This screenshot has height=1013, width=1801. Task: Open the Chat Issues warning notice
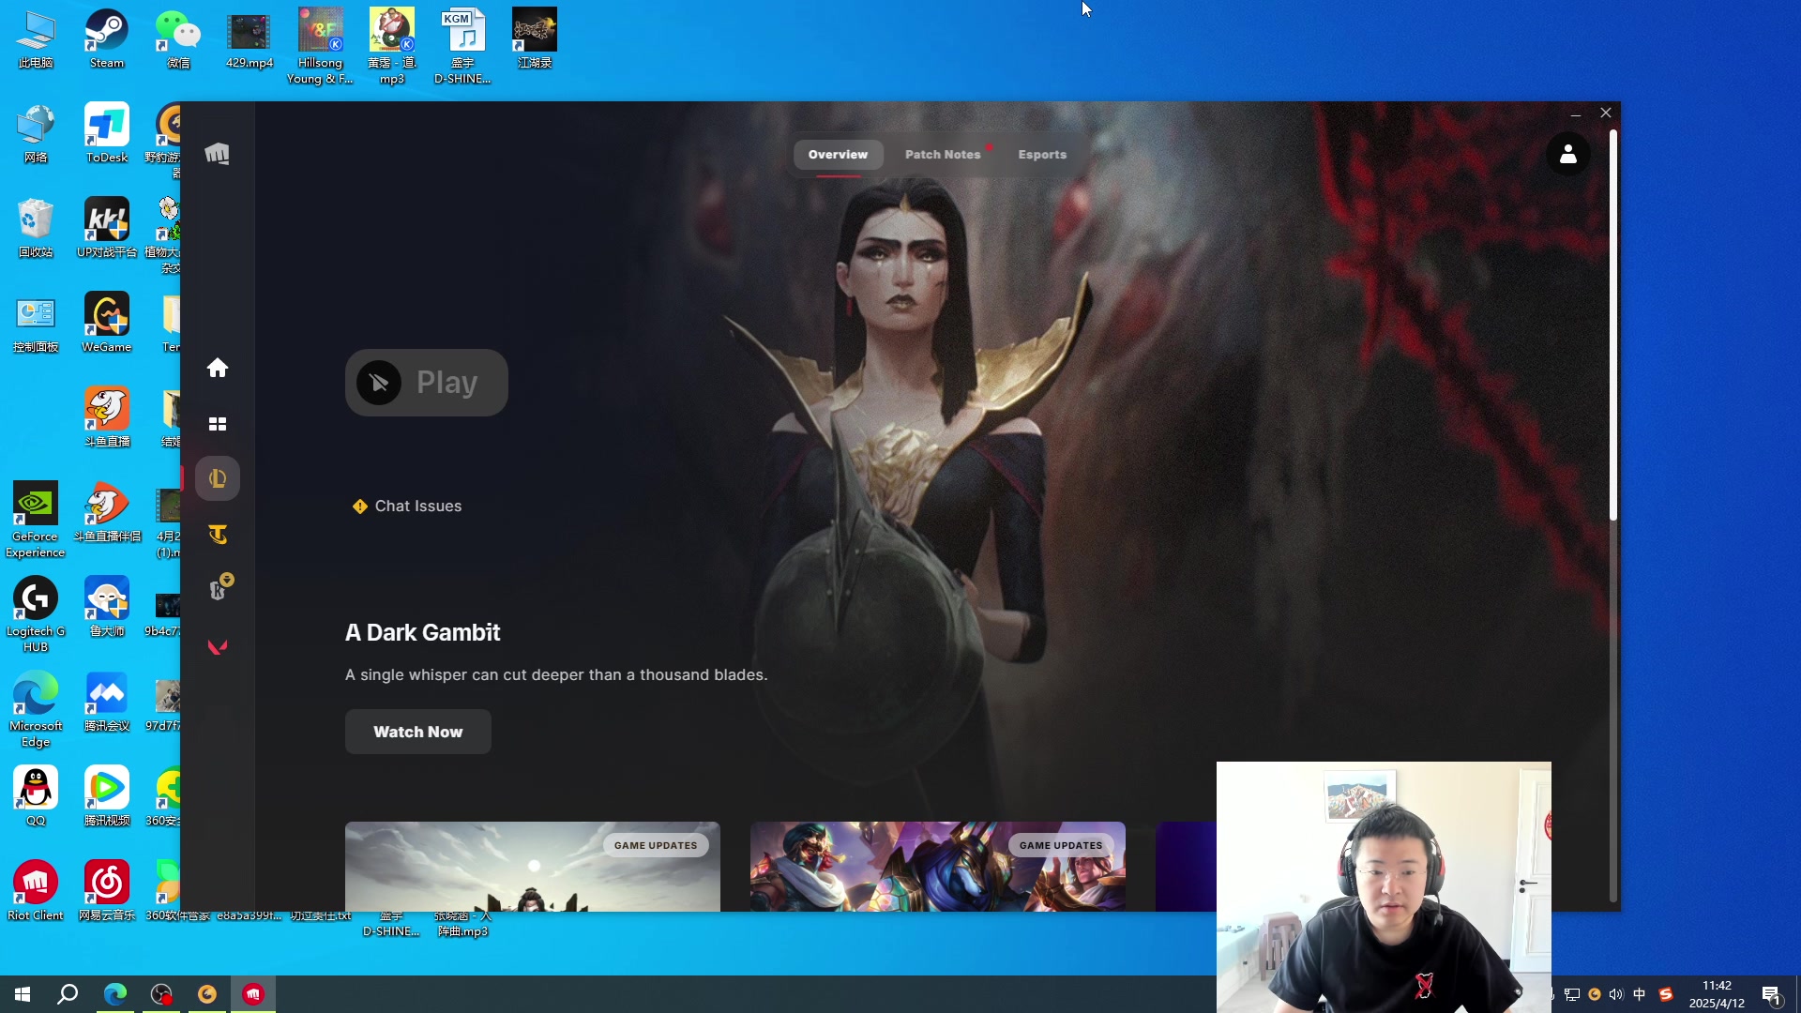point(407,506)
